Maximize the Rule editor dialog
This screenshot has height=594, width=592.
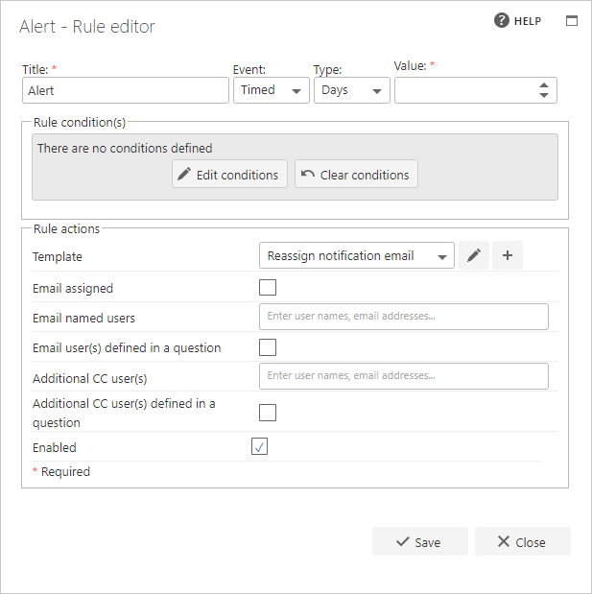[x=572, y=21]
